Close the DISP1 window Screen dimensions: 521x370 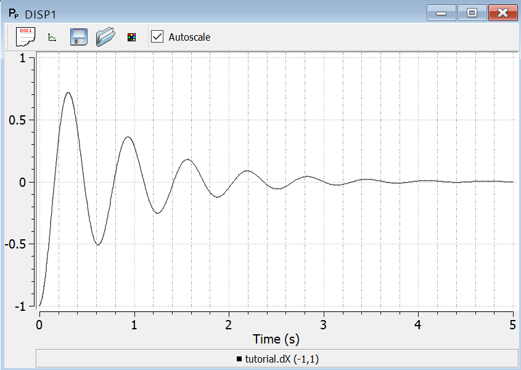pos(503,13)
